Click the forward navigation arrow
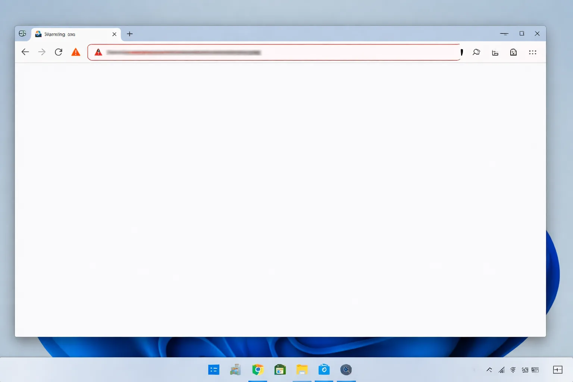 point(42,52)
